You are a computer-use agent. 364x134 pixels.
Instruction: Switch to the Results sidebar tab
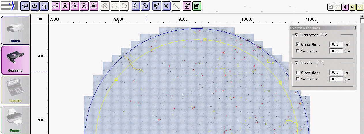(x=15, y=90)
